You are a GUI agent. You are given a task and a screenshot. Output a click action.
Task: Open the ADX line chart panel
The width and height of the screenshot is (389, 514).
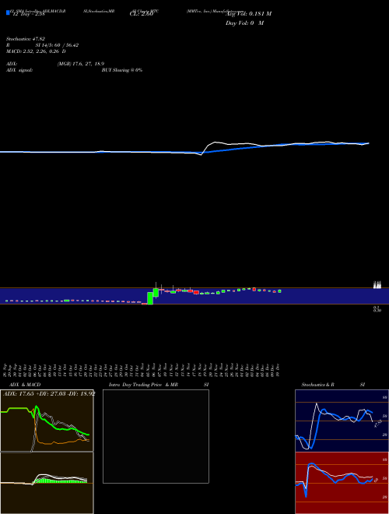click(47, 421)
